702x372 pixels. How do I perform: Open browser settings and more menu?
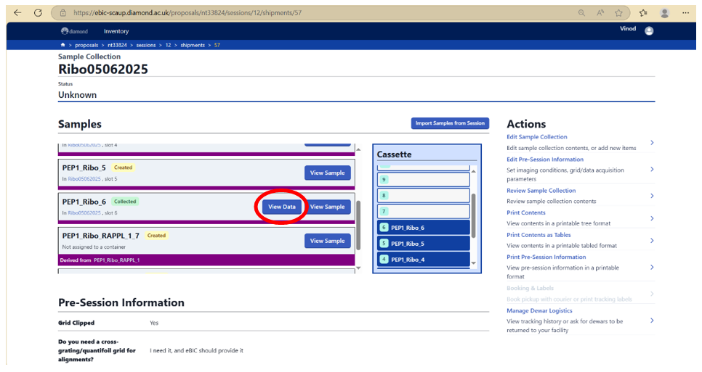(685, 13)
